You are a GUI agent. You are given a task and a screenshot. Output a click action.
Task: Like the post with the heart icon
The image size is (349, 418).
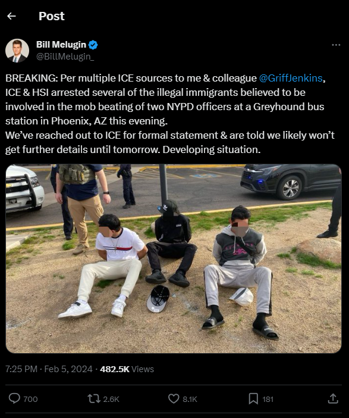(x=174, y=399)
